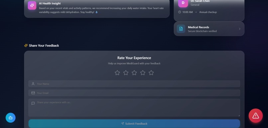Rate experience with the third star
Screen dimensions: 268x128
point(134,73)
